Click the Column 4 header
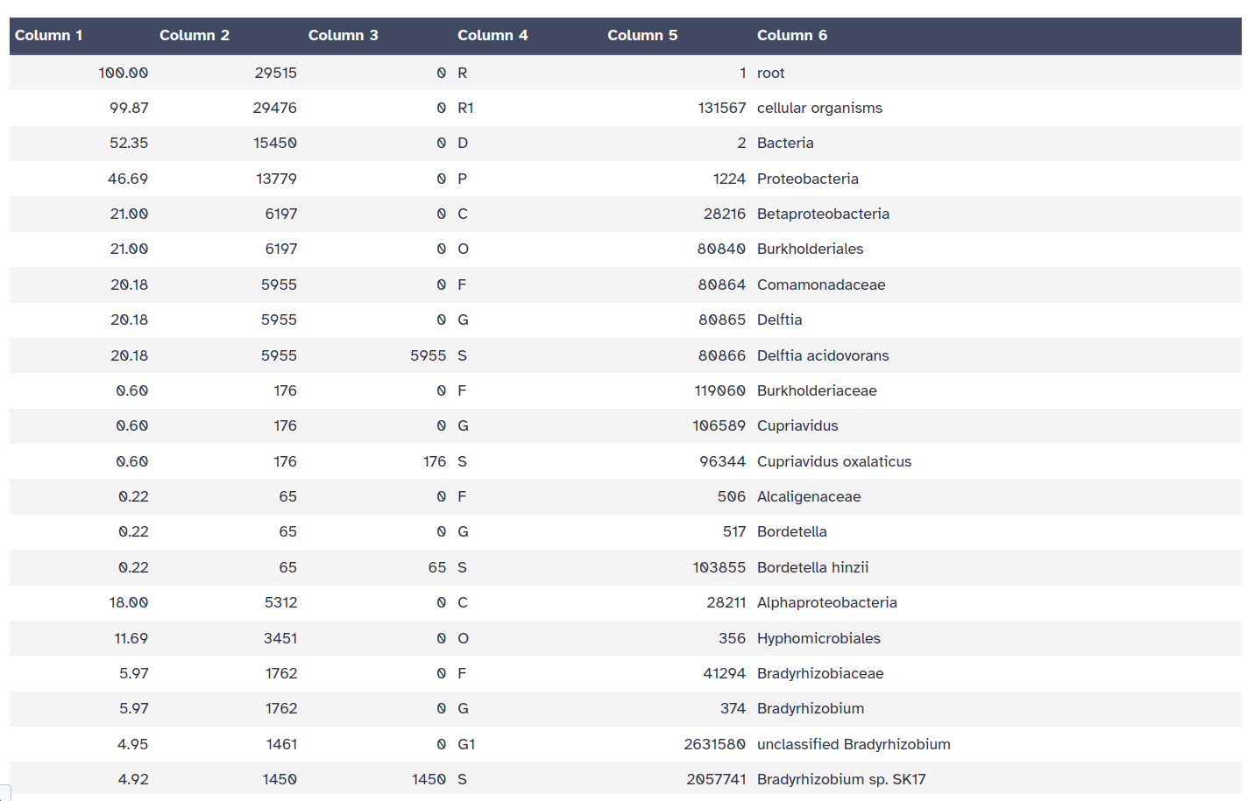Image resolution: width=1247 pixels, height=801 pixels. click(x=492, y=35)
